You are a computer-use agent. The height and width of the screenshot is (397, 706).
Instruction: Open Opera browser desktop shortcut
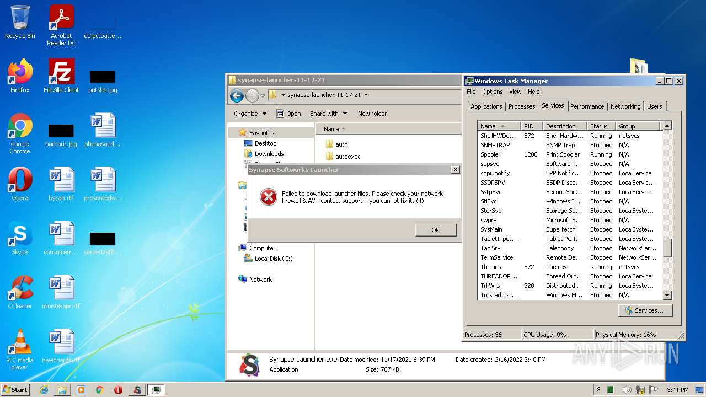(20, 184)
